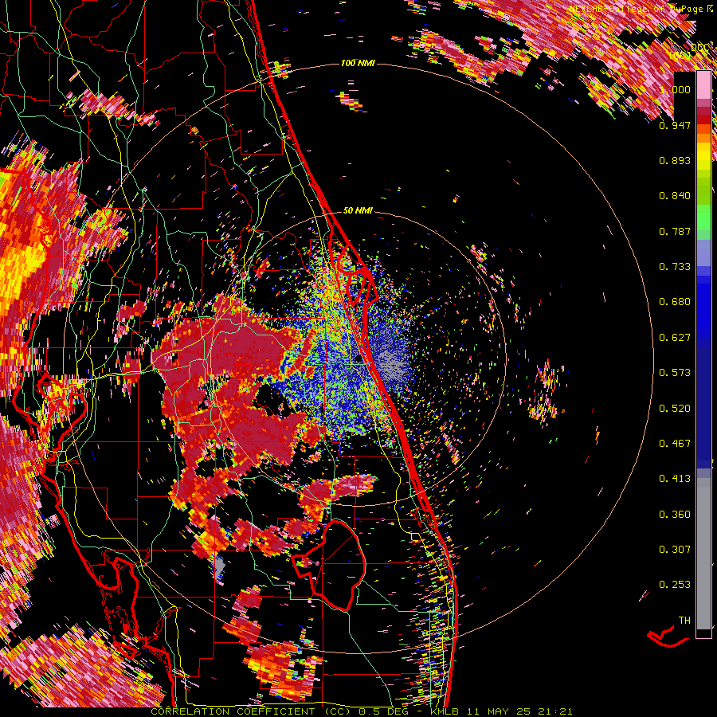717x717 pixels.
Task: Click the "NEXLAB-College of DuPage" header text
Action: 635,9
